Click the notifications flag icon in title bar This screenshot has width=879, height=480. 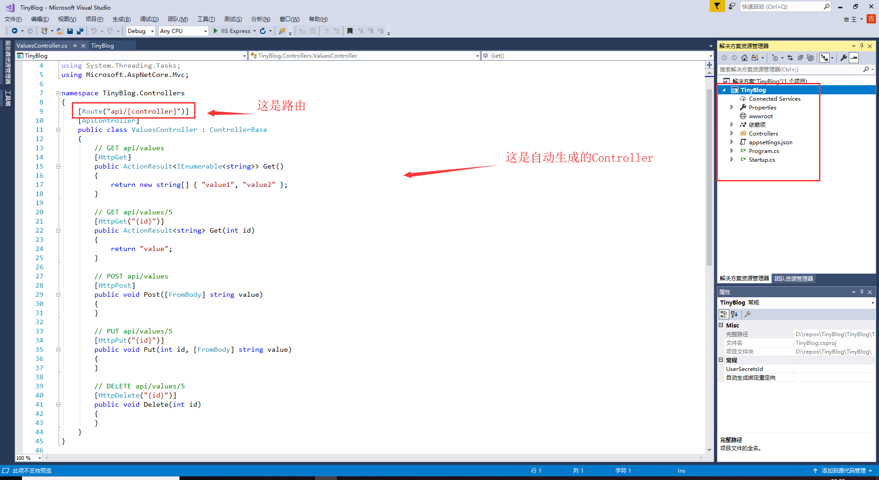717,6
